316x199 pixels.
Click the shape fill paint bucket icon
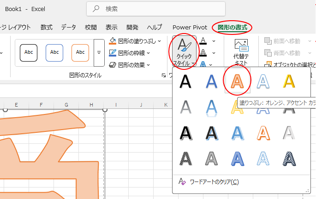113,41
